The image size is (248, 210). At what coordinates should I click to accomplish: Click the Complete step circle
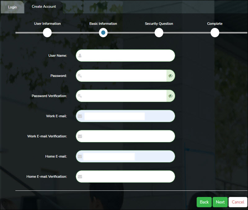coord(215,33)
